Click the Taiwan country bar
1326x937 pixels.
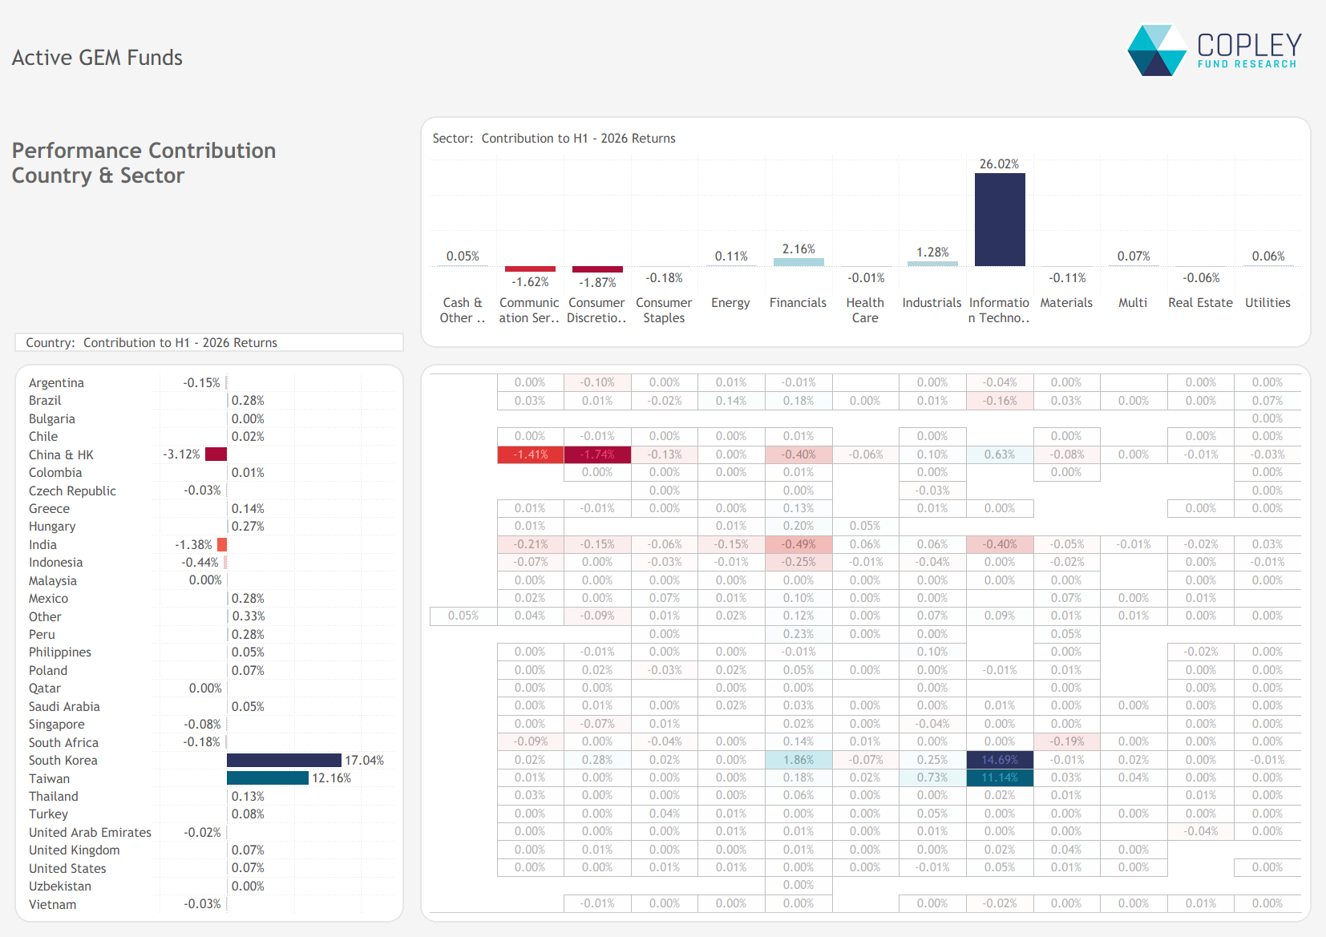(x=268, y=778)
